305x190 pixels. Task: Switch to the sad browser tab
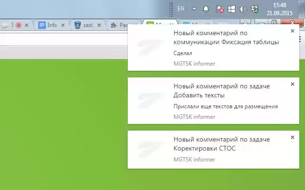pyautogui.click(x=87, y=25)
